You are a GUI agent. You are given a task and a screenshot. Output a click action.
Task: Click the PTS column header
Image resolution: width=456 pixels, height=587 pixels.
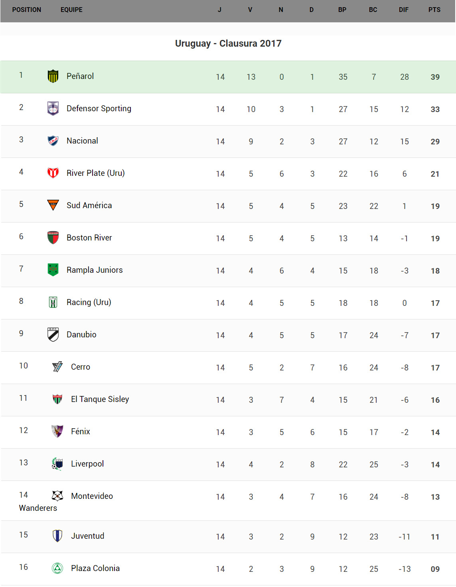click(434, 10)
